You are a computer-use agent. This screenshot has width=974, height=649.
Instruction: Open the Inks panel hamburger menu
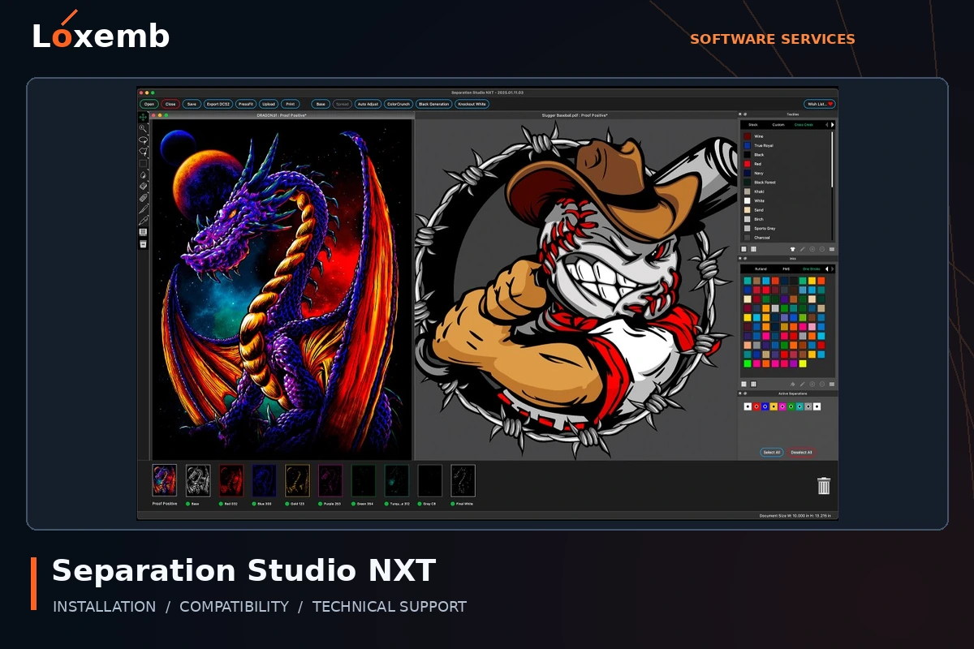coord(832,385)
